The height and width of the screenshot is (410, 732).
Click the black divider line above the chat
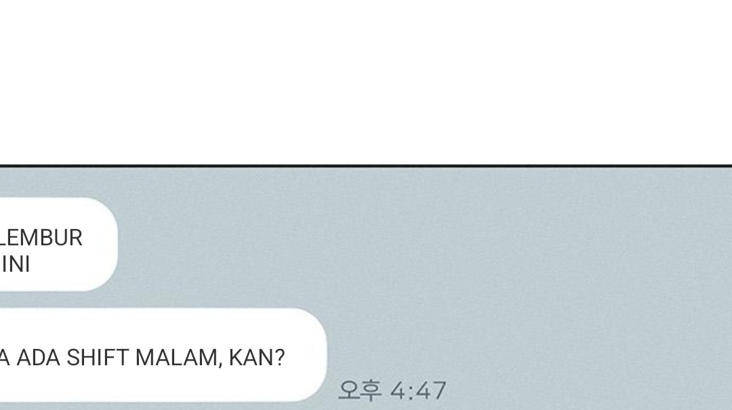click(366, 166)
